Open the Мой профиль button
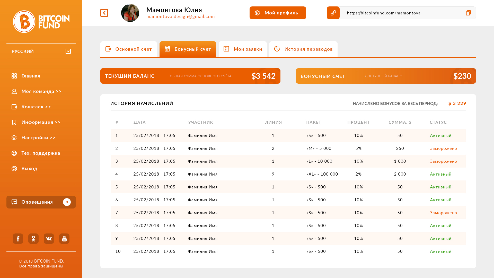This screenshot has height=278, width=494. (278, 13)
